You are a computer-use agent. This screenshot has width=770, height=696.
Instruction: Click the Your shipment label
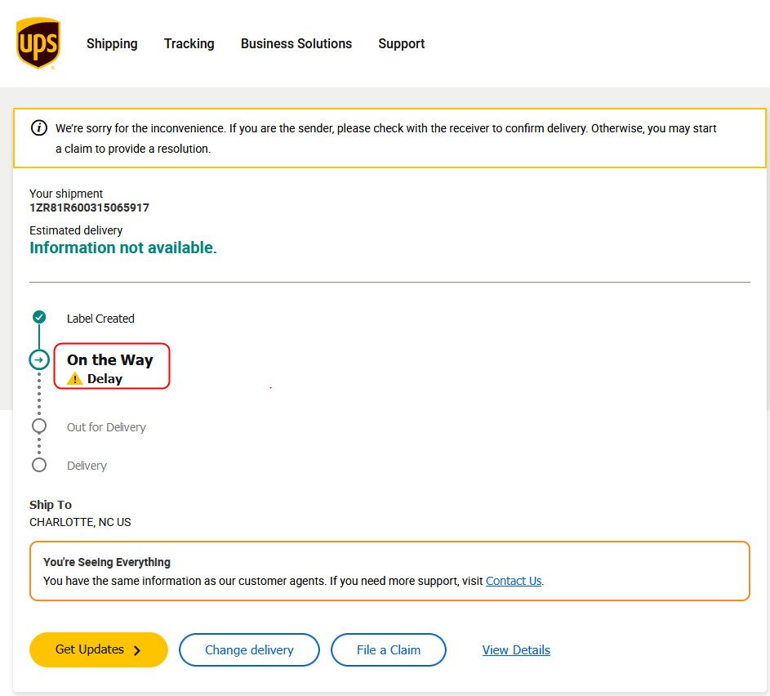click(66, 194)
